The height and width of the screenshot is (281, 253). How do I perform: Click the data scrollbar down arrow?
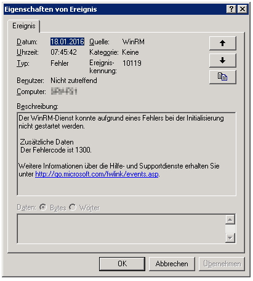click(x=230, y=238)
